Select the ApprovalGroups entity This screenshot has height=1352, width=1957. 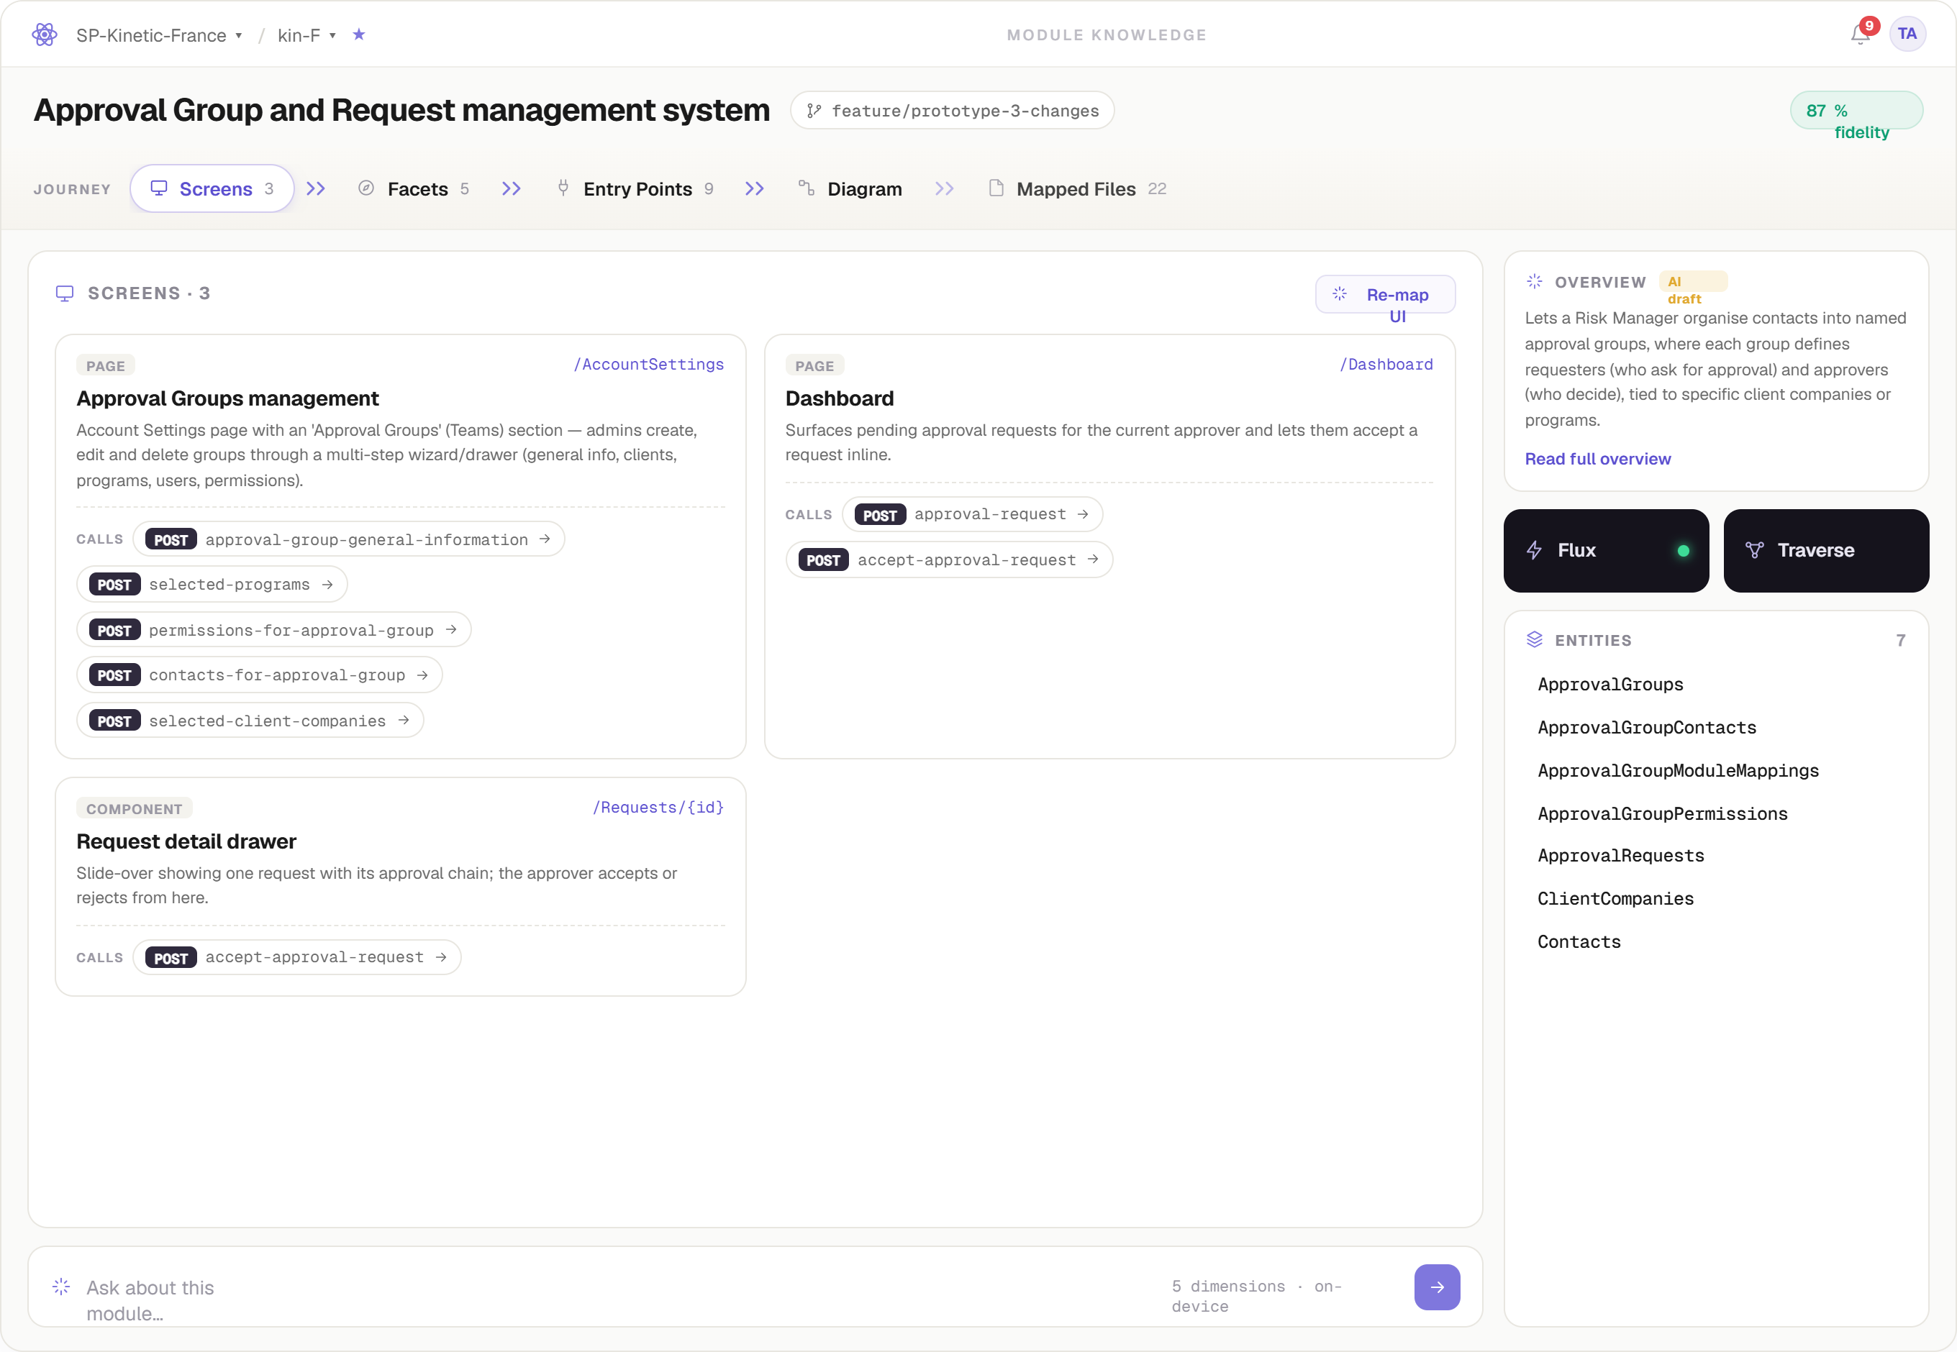[x=1610, y=685]
